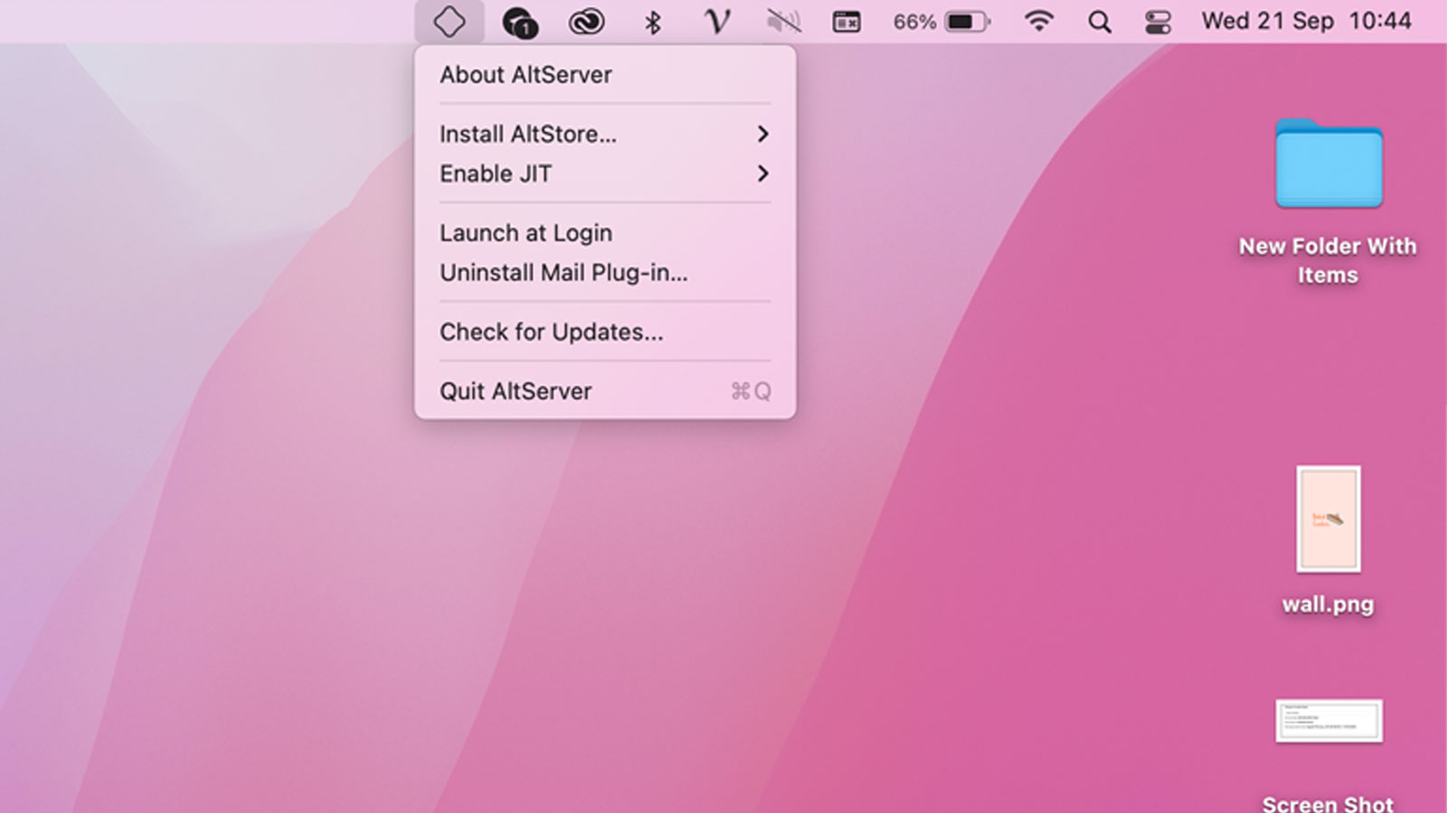1447x813 pixels.
Task: Open Spotlight search magnifier
Action: [x=1099, y=22]
